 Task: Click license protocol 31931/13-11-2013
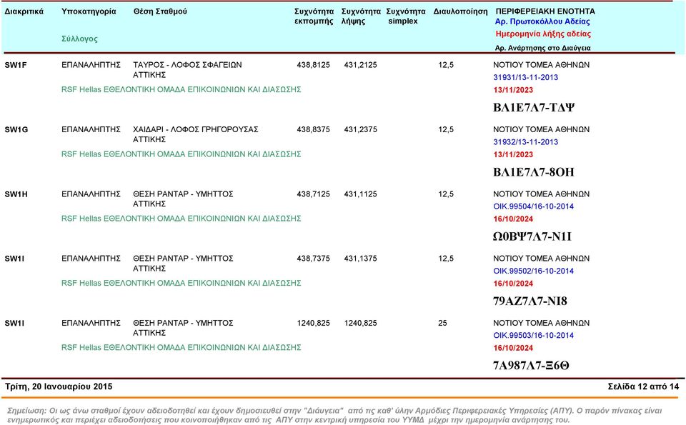pos(525,77)
